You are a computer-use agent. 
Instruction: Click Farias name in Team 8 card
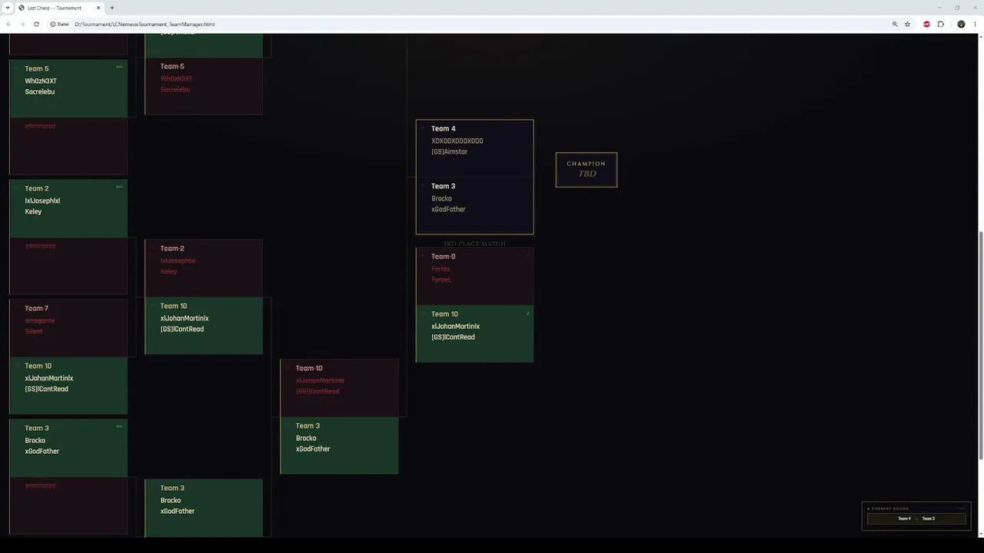[440, 269]
